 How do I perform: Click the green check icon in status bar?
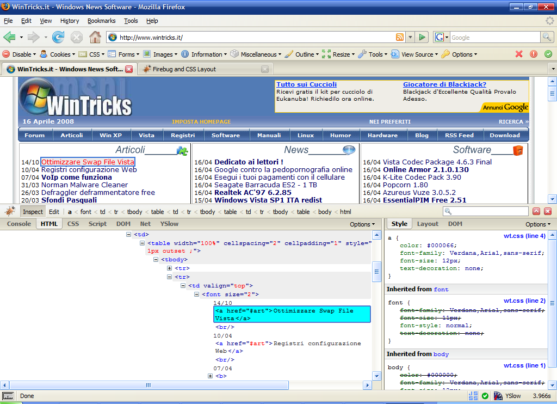(485, 396)
